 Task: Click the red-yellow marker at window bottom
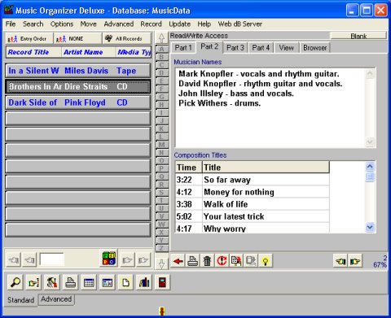click(x=162, y=311)
